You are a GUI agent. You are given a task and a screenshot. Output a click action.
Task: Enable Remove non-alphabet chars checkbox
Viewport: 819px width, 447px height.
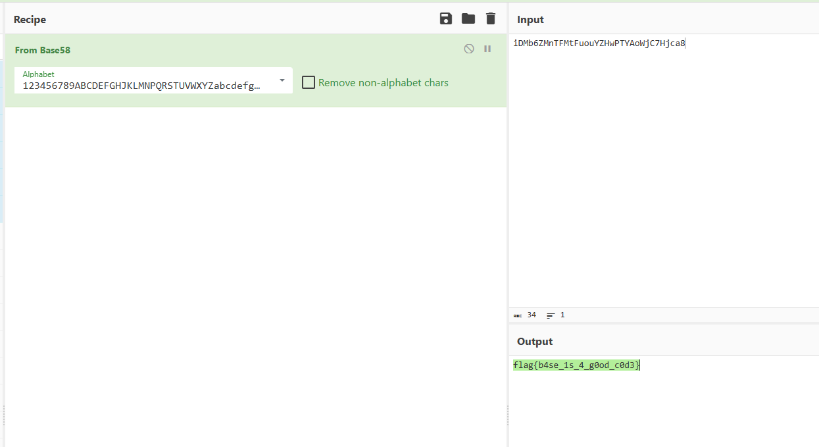309,82
